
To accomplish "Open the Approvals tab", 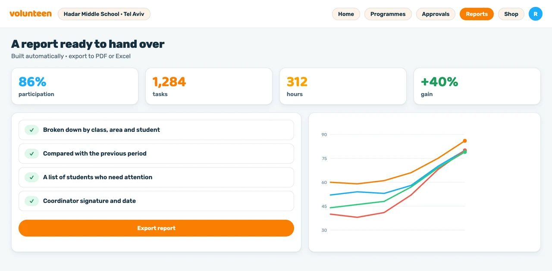I will (x=436, y=14).
